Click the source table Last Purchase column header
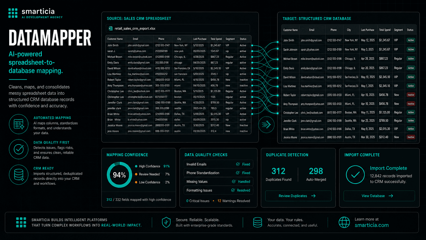426x240 pixels. point(200,39)
